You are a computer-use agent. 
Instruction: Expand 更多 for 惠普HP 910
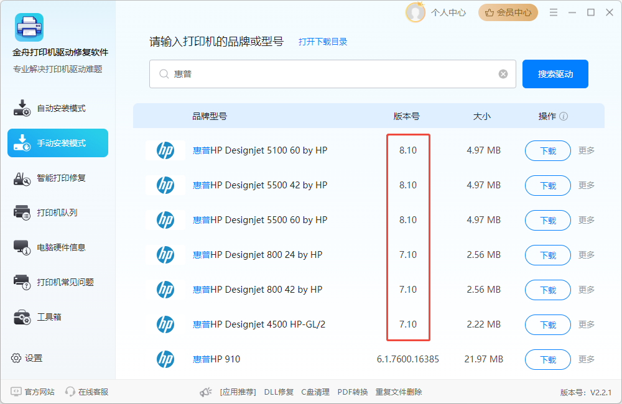pos(587,359)
